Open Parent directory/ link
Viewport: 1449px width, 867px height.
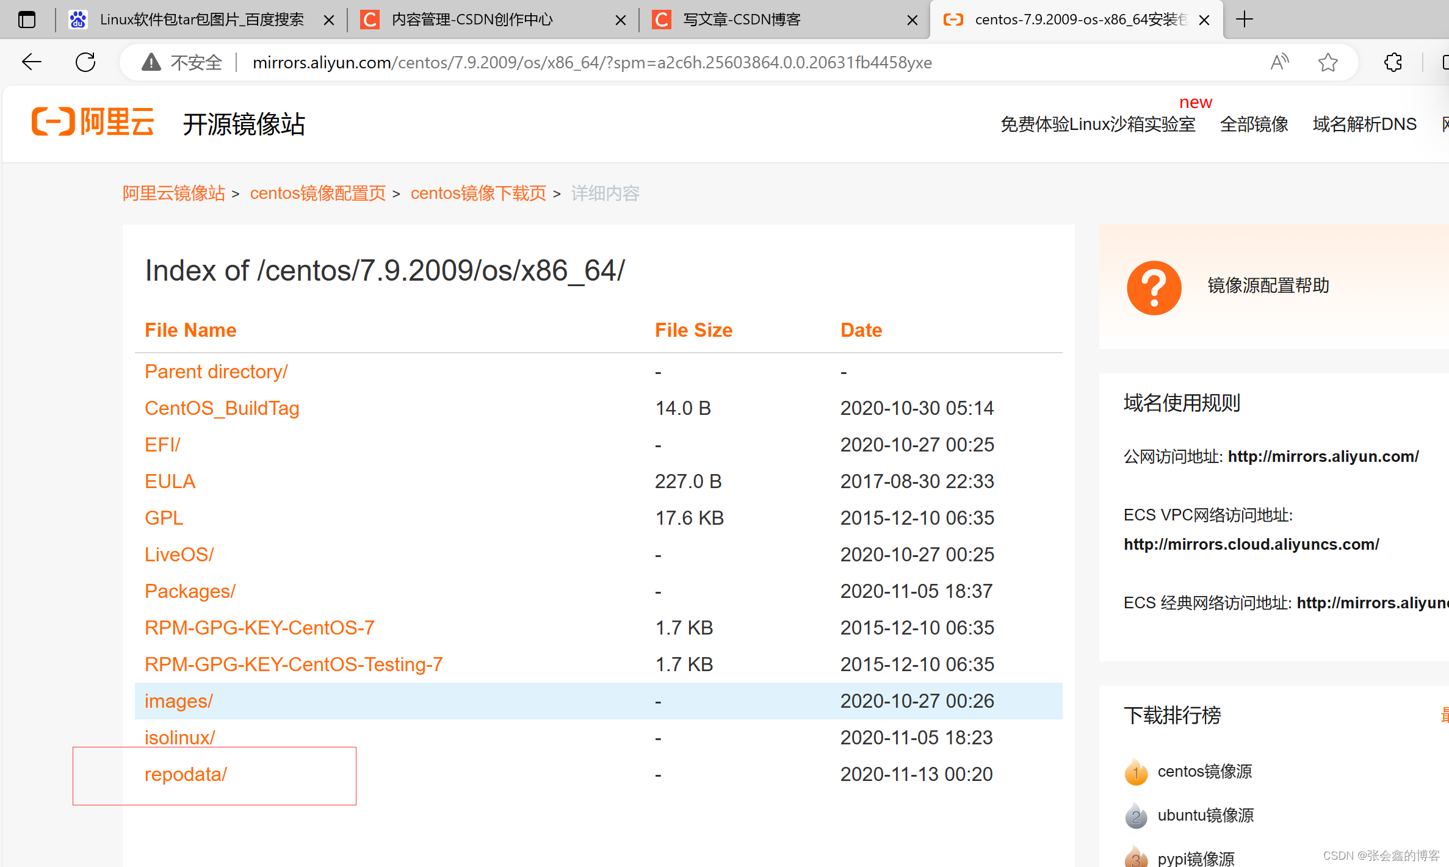(216, 372)
